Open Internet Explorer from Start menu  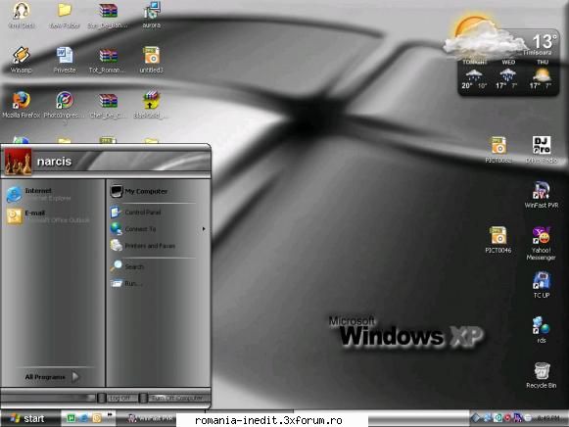(39, 194)
